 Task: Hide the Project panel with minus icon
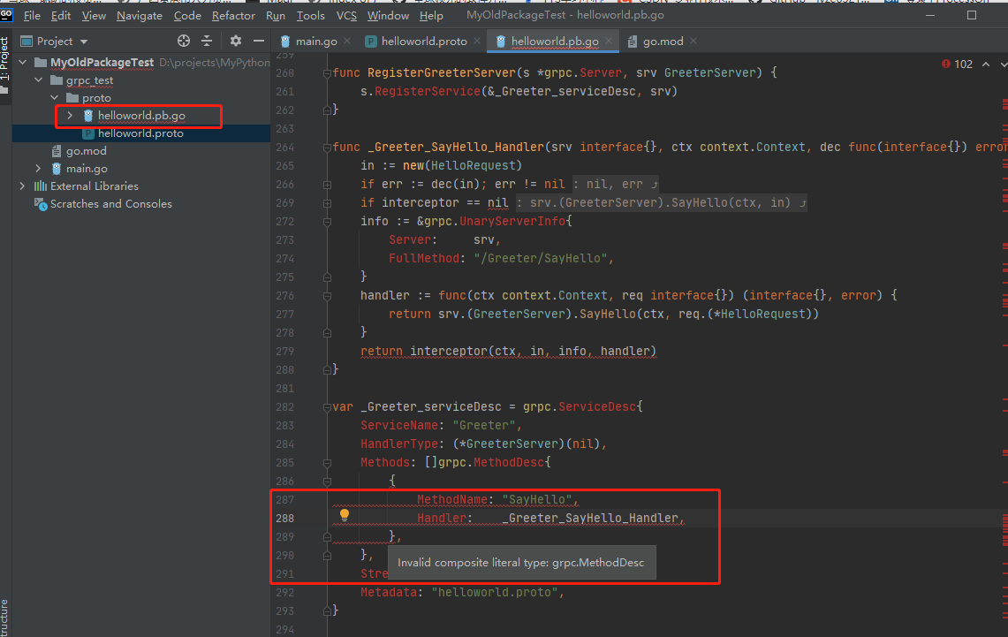click(259, 42)
